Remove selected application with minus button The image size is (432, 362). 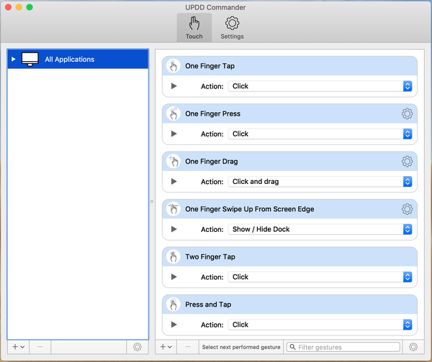40,347
